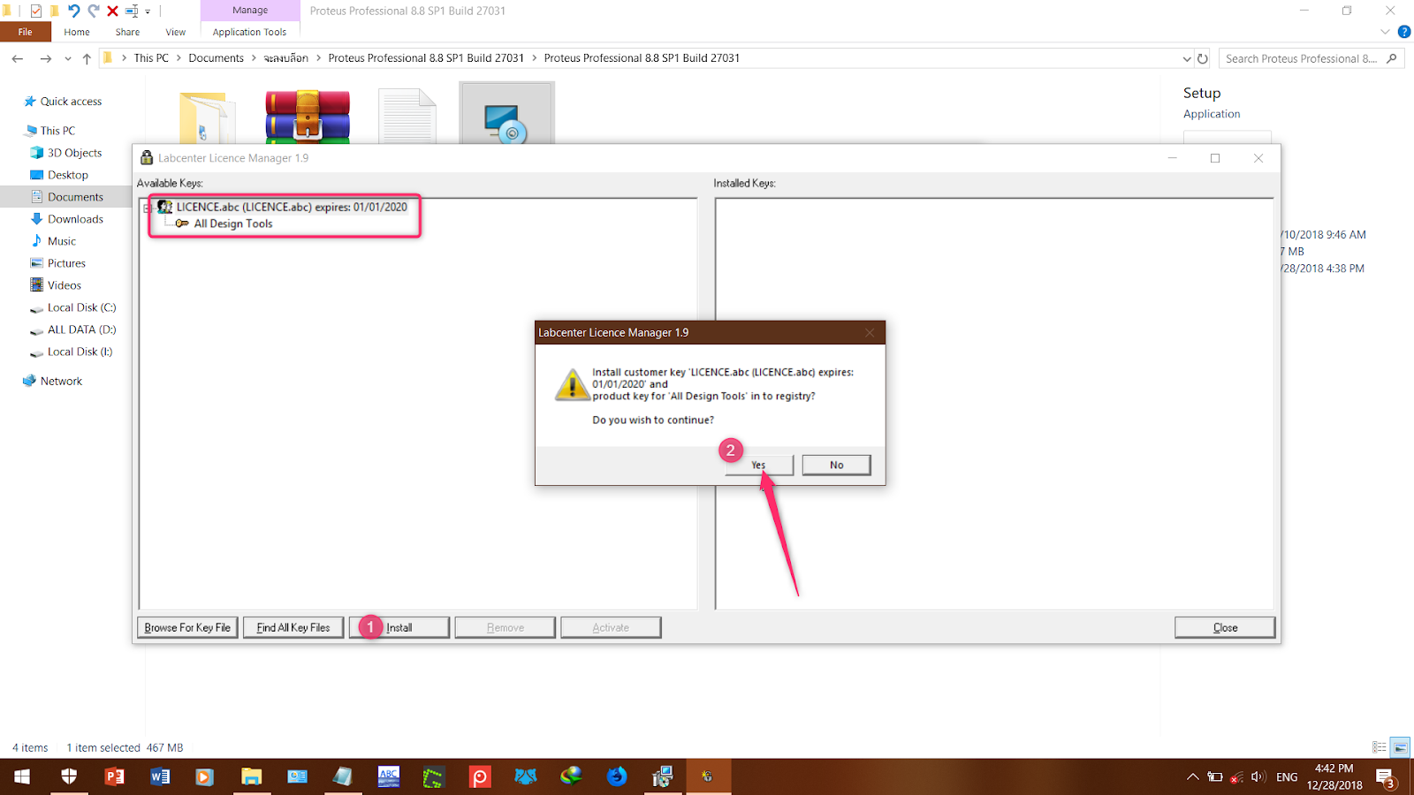Screen dimensions: 1414x795
Task: Click This PC in the address breadcrumb
Action: click(x=151, y=58)
